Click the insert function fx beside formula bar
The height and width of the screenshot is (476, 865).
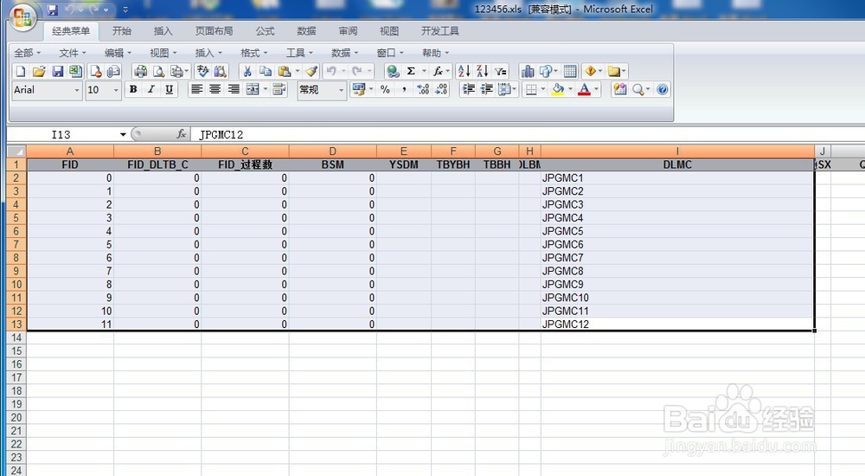(181, 134)
